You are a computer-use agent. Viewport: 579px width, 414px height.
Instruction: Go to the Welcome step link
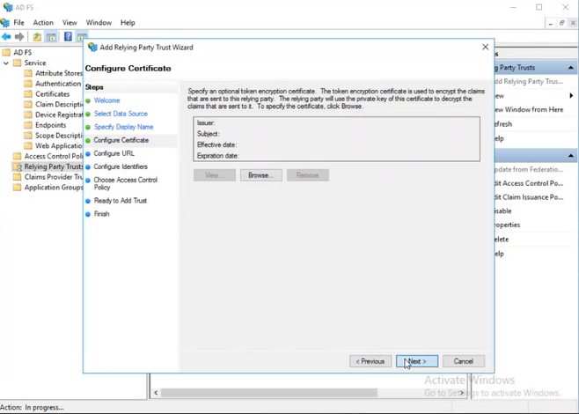[x=106, y=100]
